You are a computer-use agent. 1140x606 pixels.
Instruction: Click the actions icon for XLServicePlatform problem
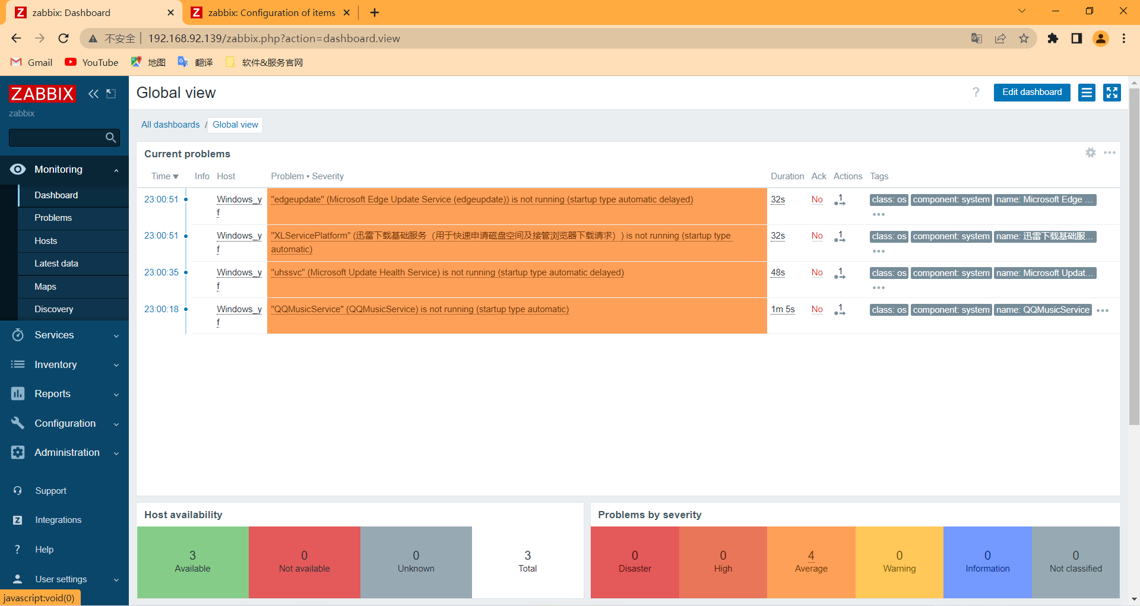[840, 236]
